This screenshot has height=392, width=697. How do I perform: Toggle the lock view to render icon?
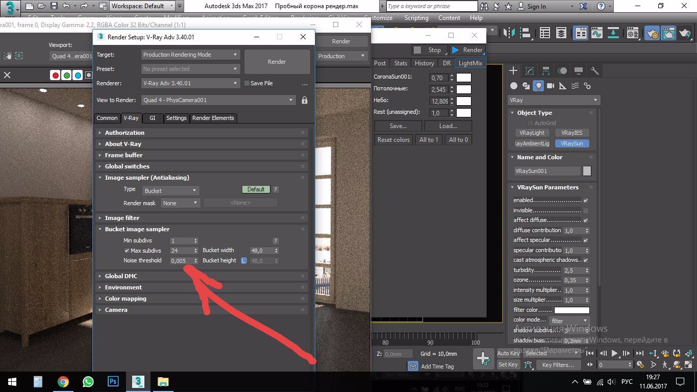(305, 101)
